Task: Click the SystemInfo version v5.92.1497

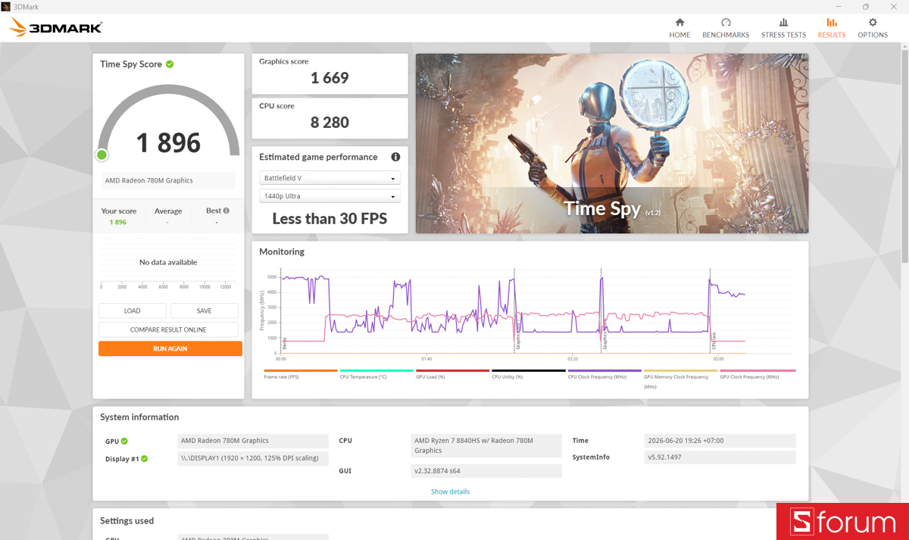Action: click(x=720, y=457)
